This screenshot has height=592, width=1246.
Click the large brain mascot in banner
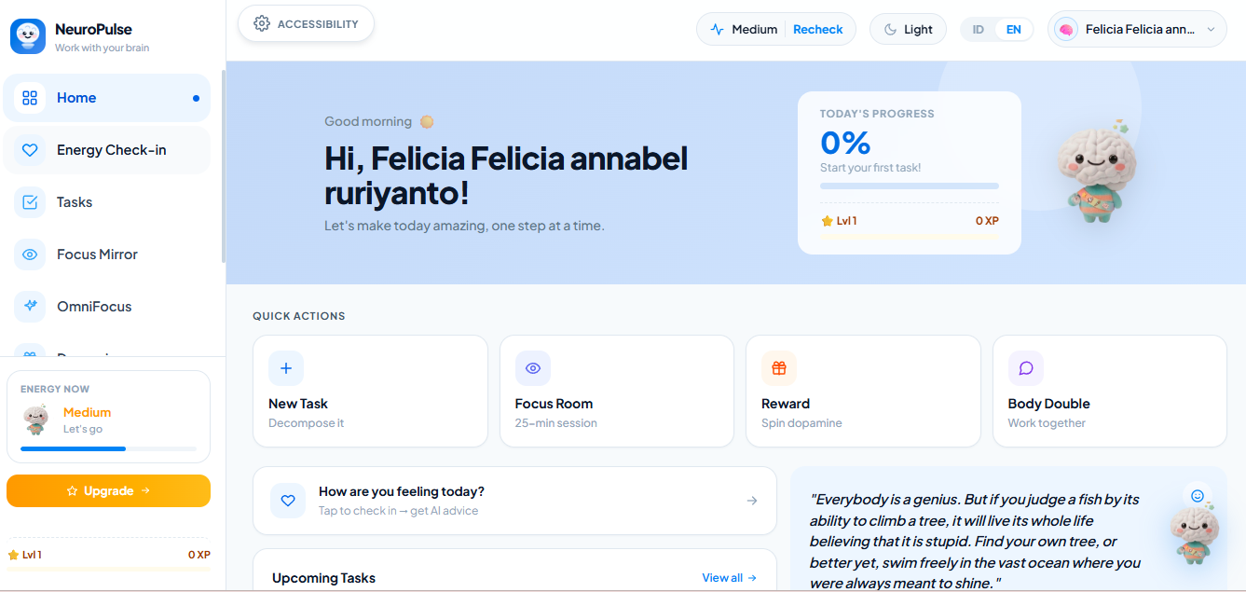(1096, 171)
